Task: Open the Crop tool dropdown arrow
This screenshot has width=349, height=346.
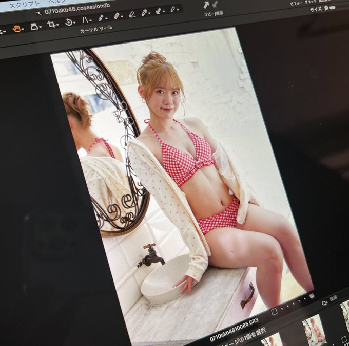Action: pos(57,25)
